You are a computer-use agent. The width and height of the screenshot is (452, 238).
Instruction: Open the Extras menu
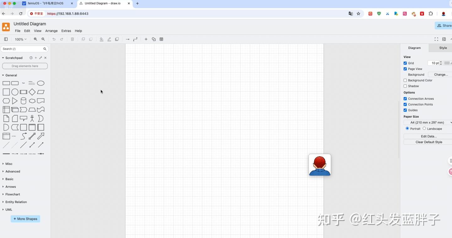[x=66, y=31]
